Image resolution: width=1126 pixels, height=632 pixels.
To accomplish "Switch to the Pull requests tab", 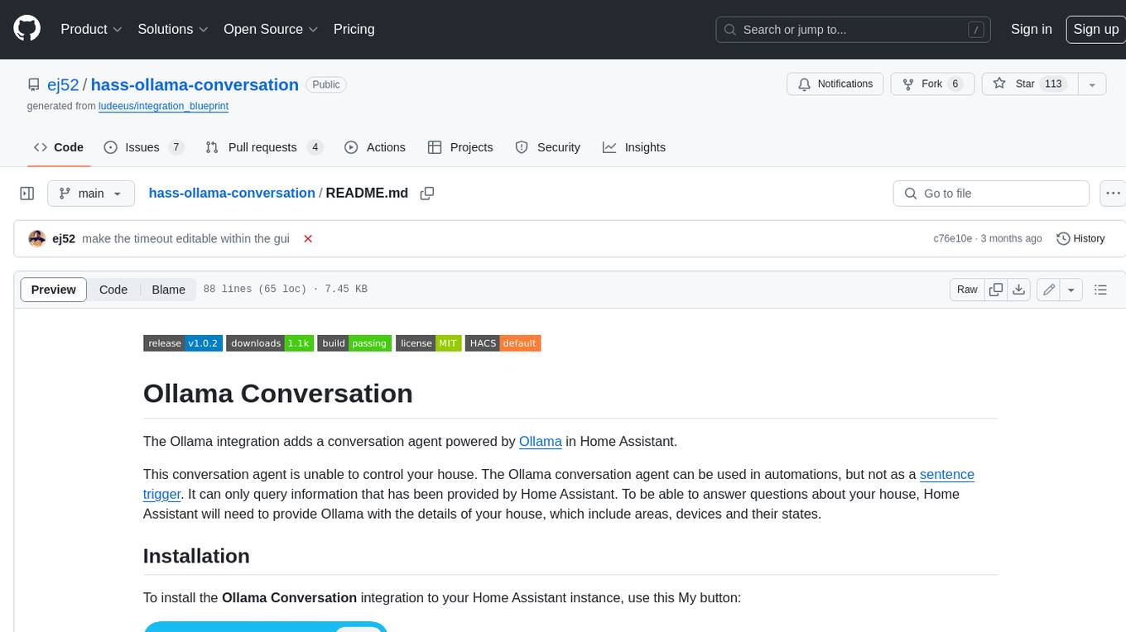I will coord(263,147).
